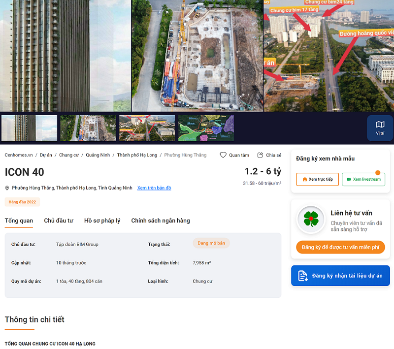
Task: Click the home icon in Xem trực tiếp
Action: [x=305, y=179]
